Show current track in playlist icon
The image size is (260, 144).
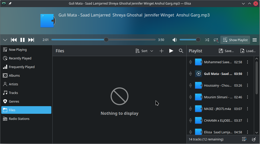tap(244, 139)
